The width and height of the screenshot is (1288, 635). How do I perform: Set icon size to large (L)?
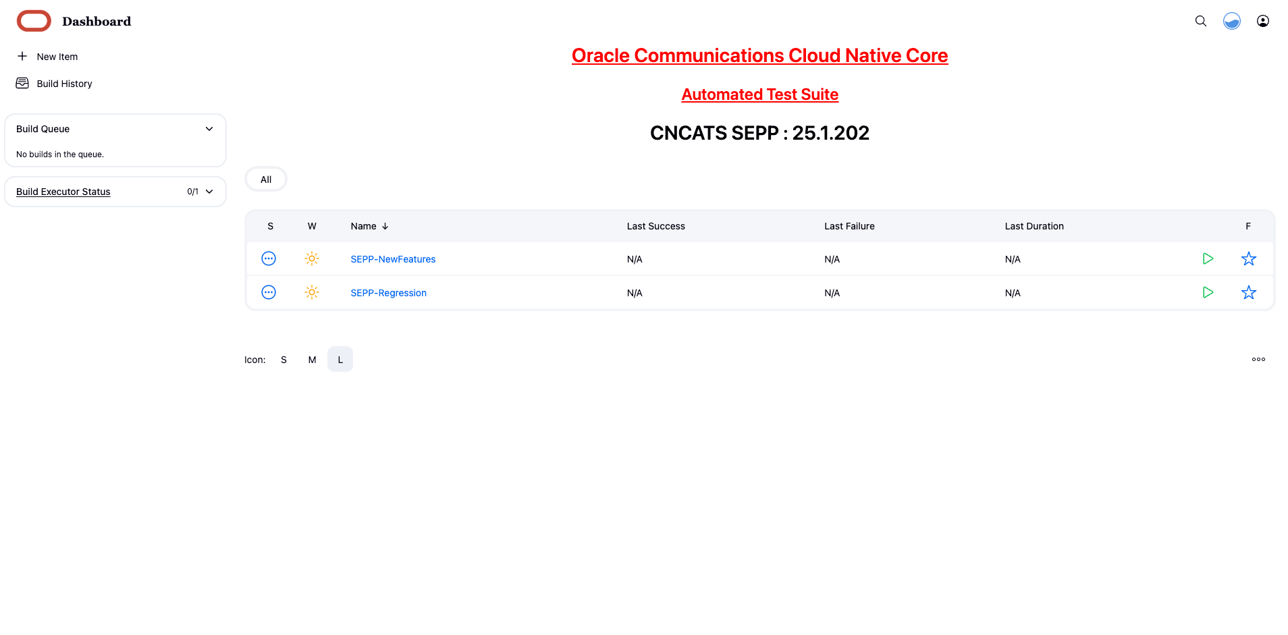pos(340,360)
